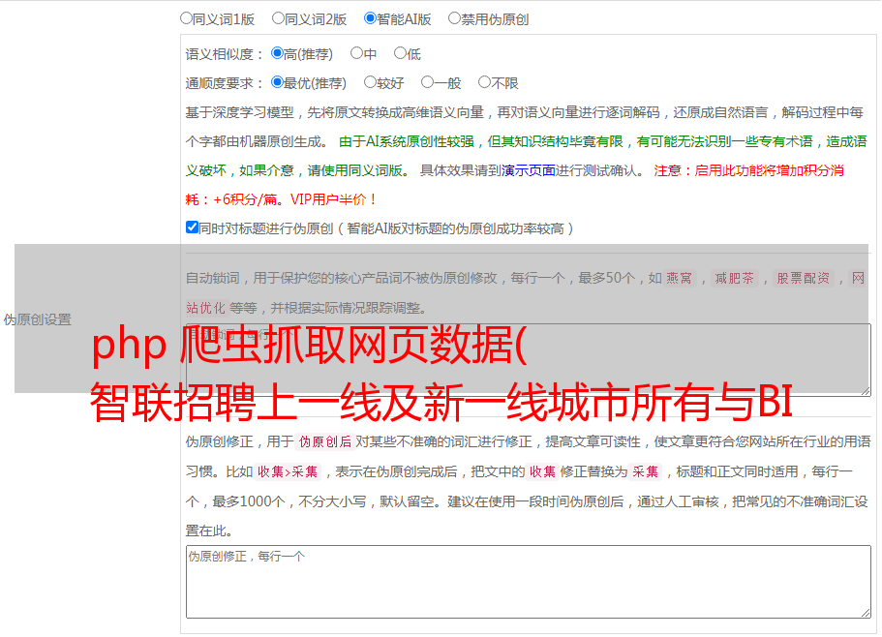Choose the 智能AI版 radio option
This screenshot has height=637, width=882.
370,18
